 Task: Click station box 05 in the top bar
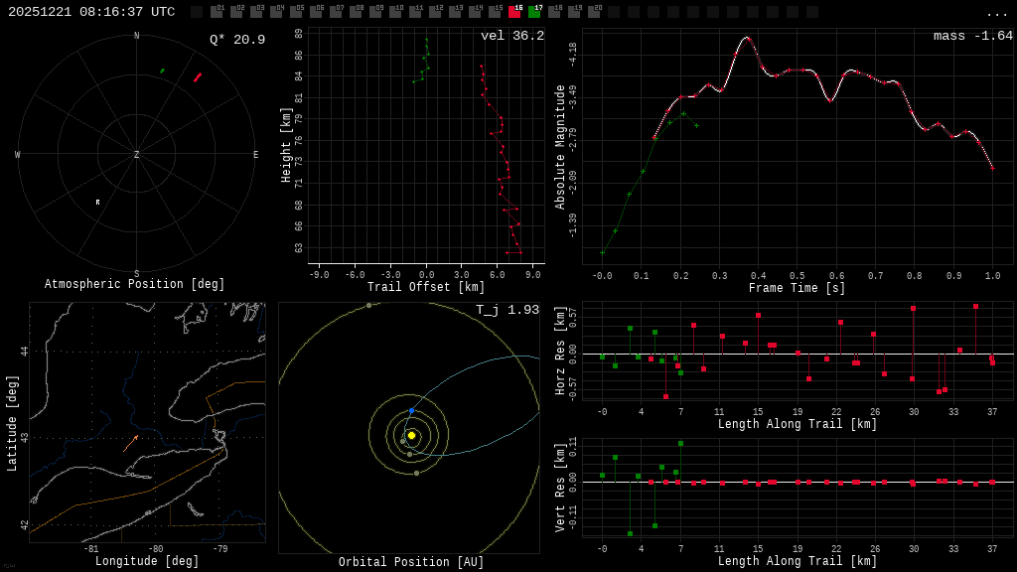(296, 12)
